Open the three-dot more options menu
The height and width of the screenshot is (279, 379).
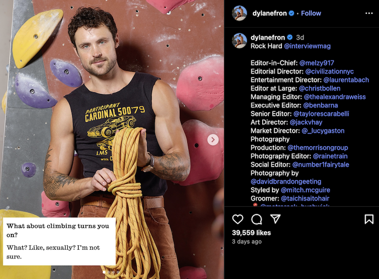point(369,13)
